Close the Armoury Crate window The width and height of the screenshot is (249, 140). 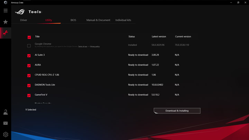(x=245, y=2)
